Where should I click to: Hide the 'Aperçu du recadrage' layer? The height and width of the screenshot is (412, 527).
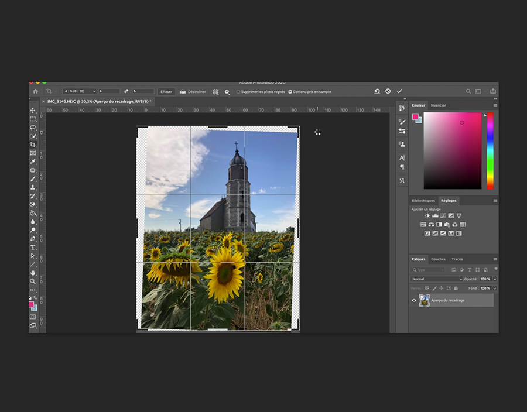click(414, 300)
